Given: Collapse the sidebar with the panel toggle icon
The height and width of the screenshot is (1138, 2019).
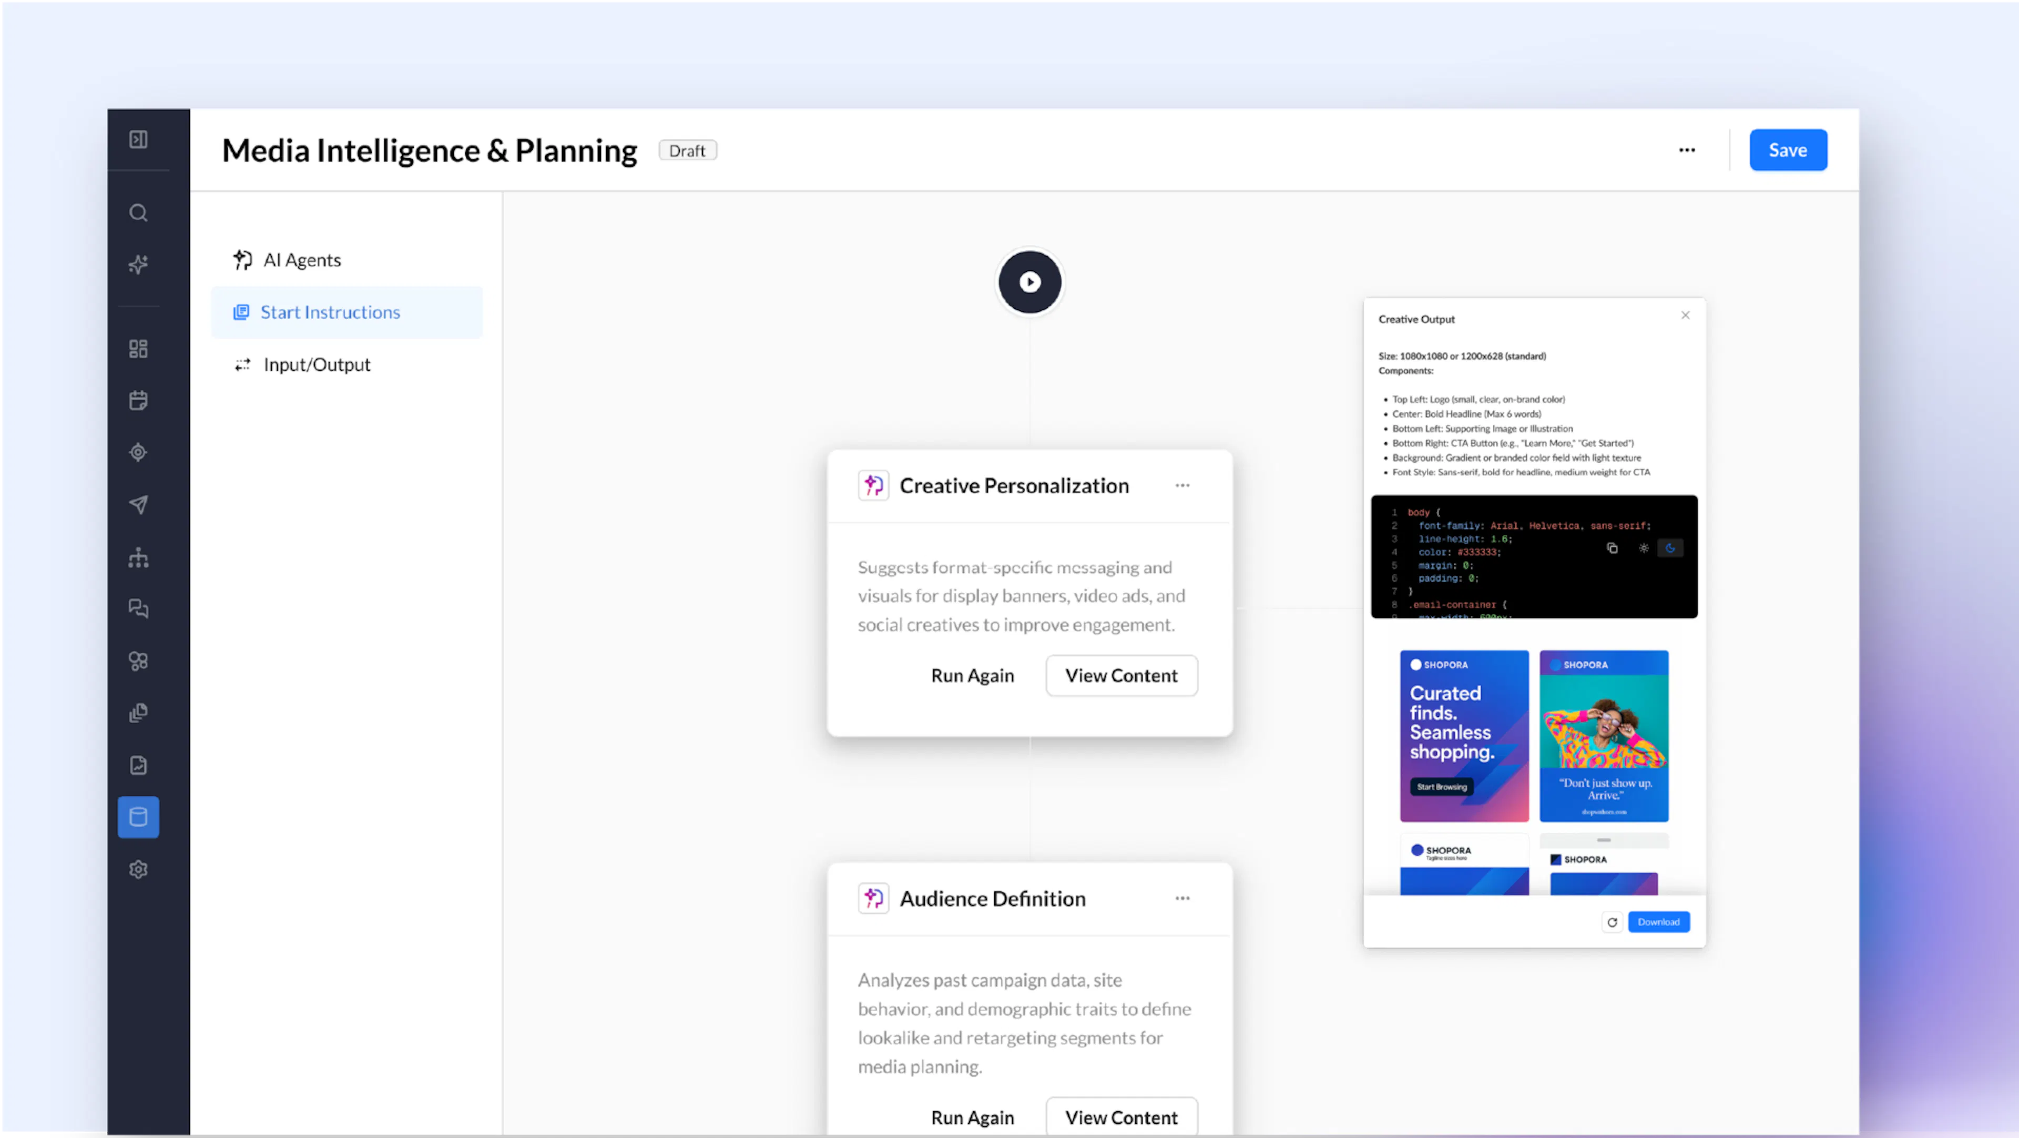Looking at the screenshot, I should tap(138, 139).
